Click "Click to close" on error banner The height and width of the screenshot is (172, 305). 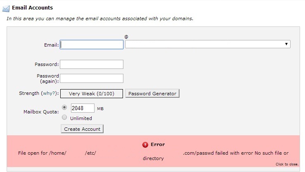tap(287, 164)
